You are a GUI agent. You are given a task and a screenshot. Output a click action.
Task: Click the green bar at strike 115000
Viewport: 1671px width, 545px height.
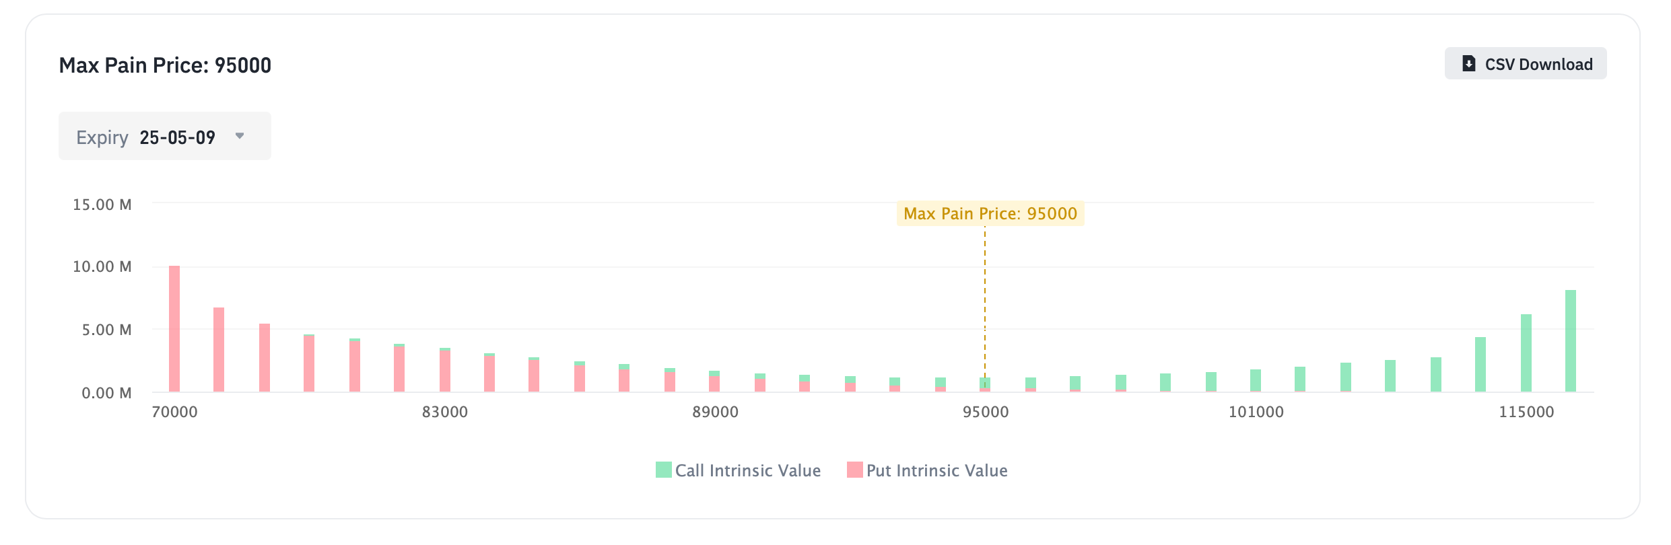[x=1526, y=353]
